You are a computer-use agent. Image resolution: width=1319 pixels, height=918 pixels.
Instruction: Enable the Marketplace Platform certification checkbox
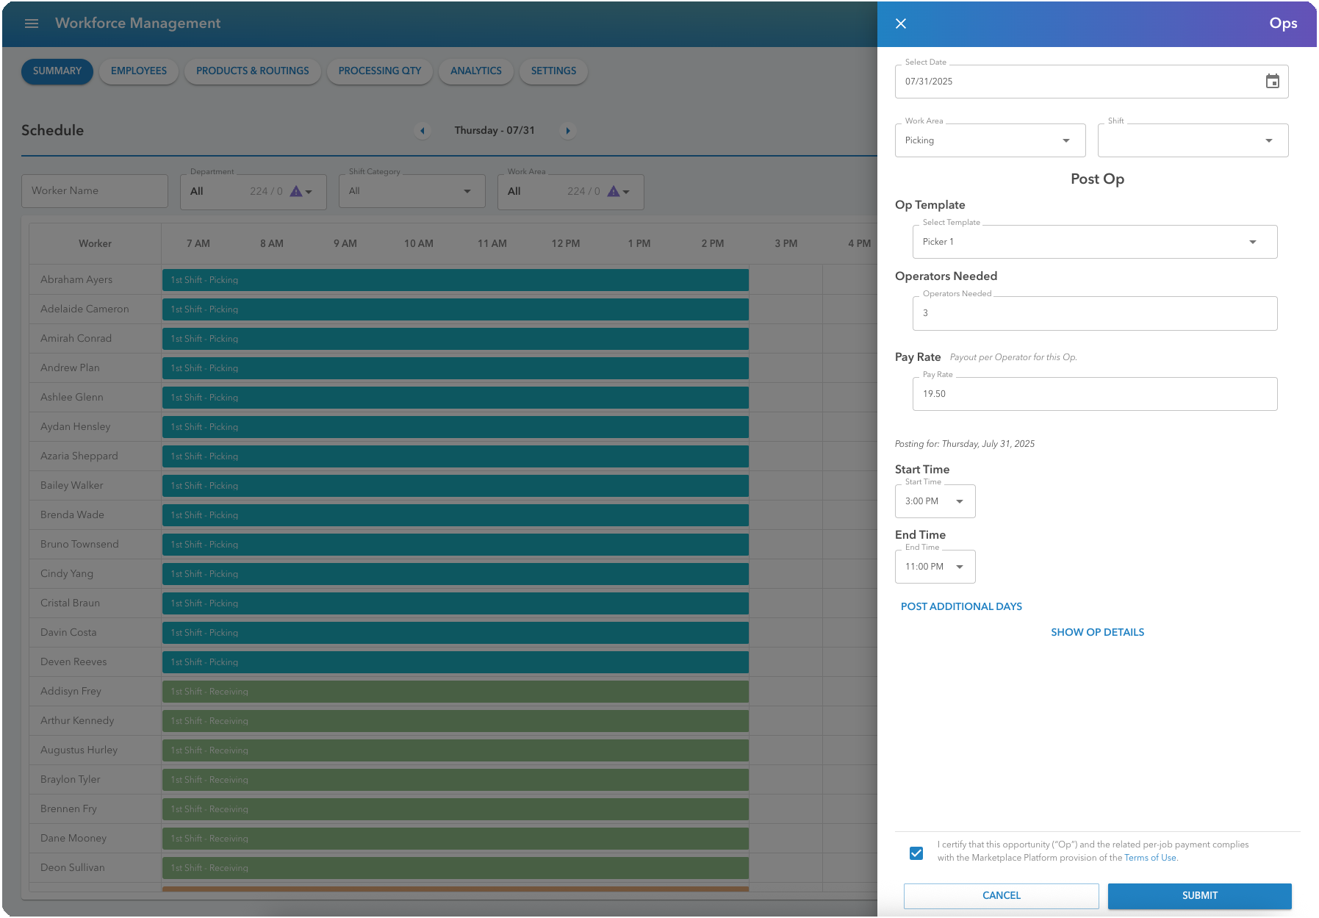916,853
